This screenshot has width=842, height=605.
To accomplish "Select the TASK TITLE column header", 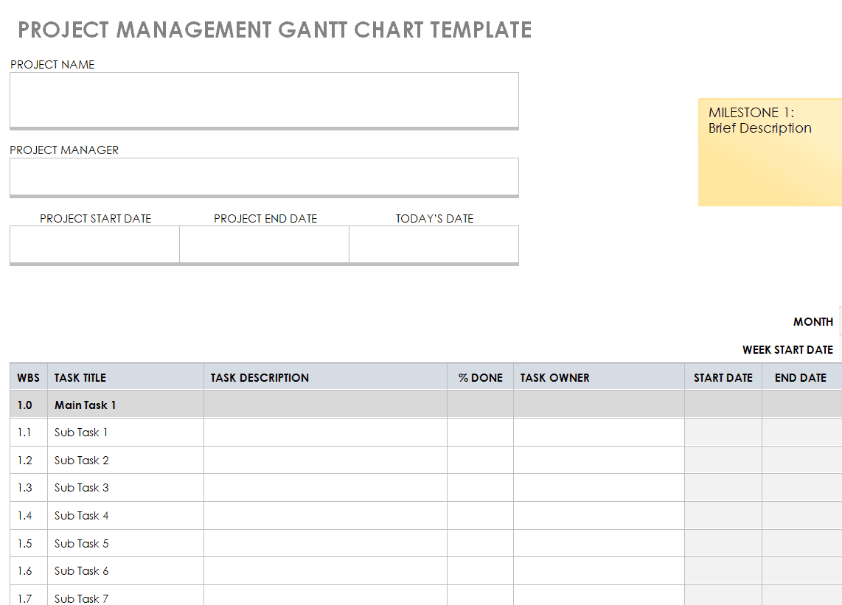I will click(x=125, y=377).
